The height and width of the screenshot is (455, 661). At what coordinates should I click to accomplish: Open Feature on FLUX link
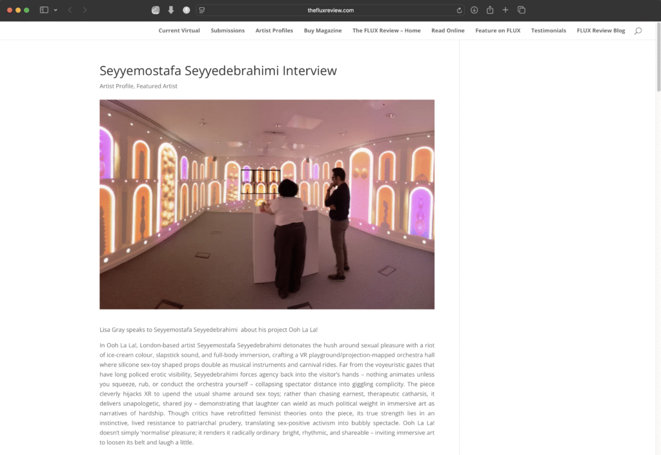point(498,30)
